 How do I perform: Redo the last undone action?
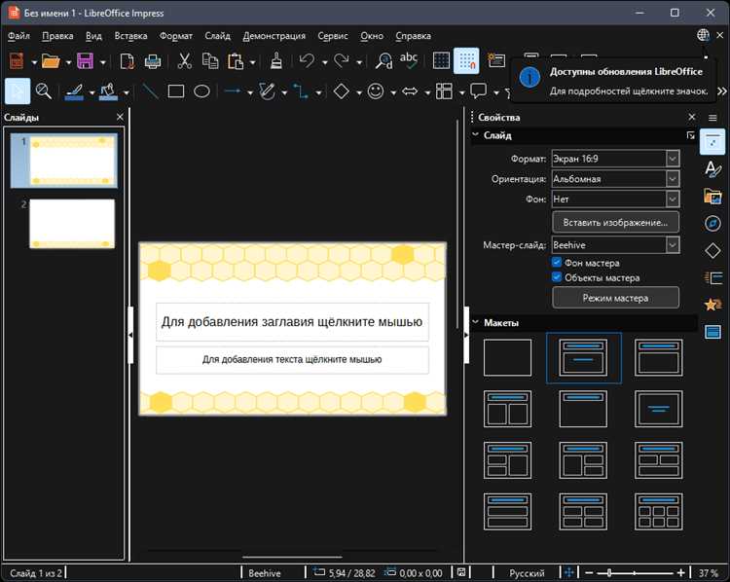coord(342,61)
